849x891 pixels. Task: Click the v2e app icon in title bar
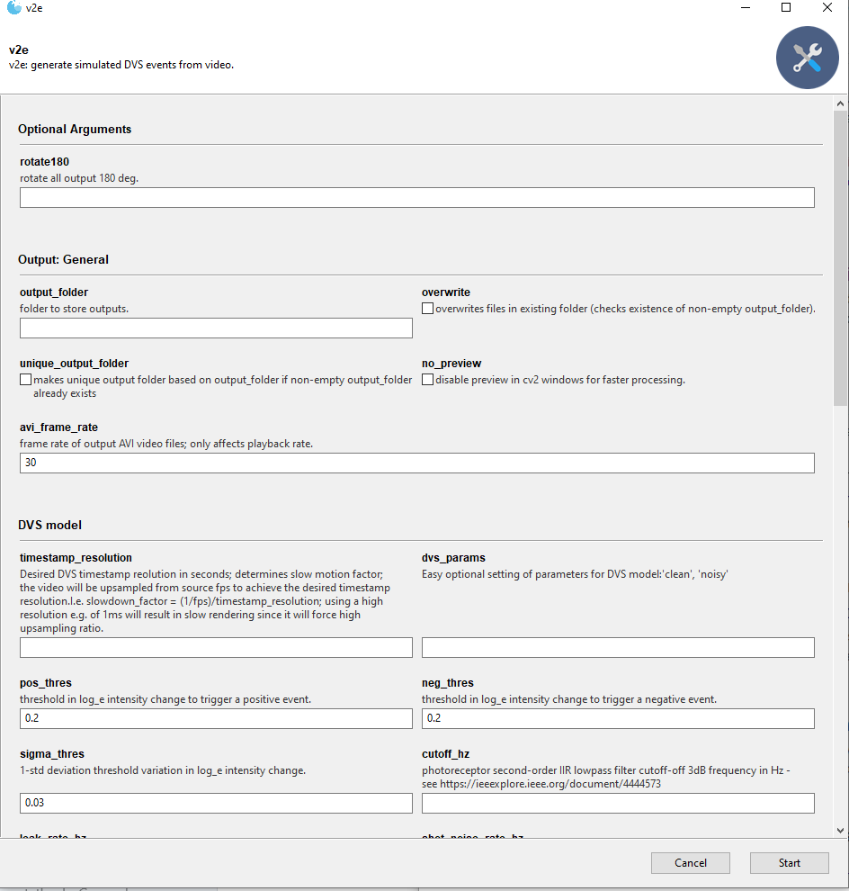13,7
